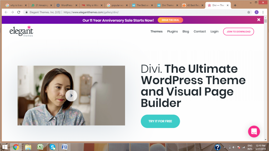Click the battery tray icon

point(230,147)
